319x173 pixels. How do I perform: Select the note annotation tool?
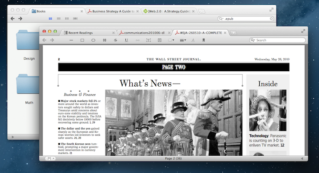tap(159, 40)
